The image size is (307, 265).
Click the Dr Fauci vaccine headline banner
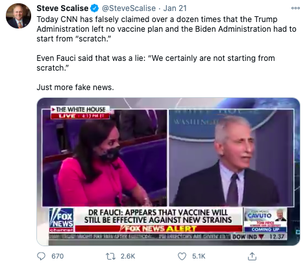(x=158, y=216)
